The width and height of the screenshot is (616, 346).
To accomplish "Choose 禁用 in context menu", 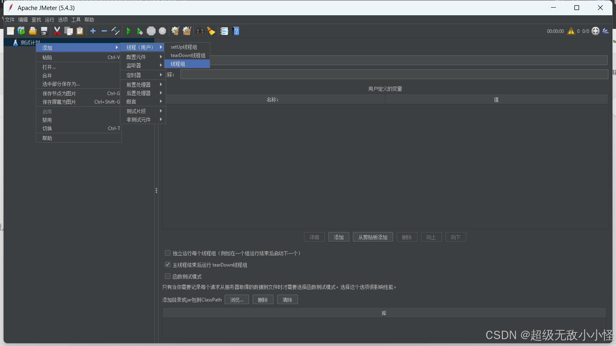I will [79, 120].
